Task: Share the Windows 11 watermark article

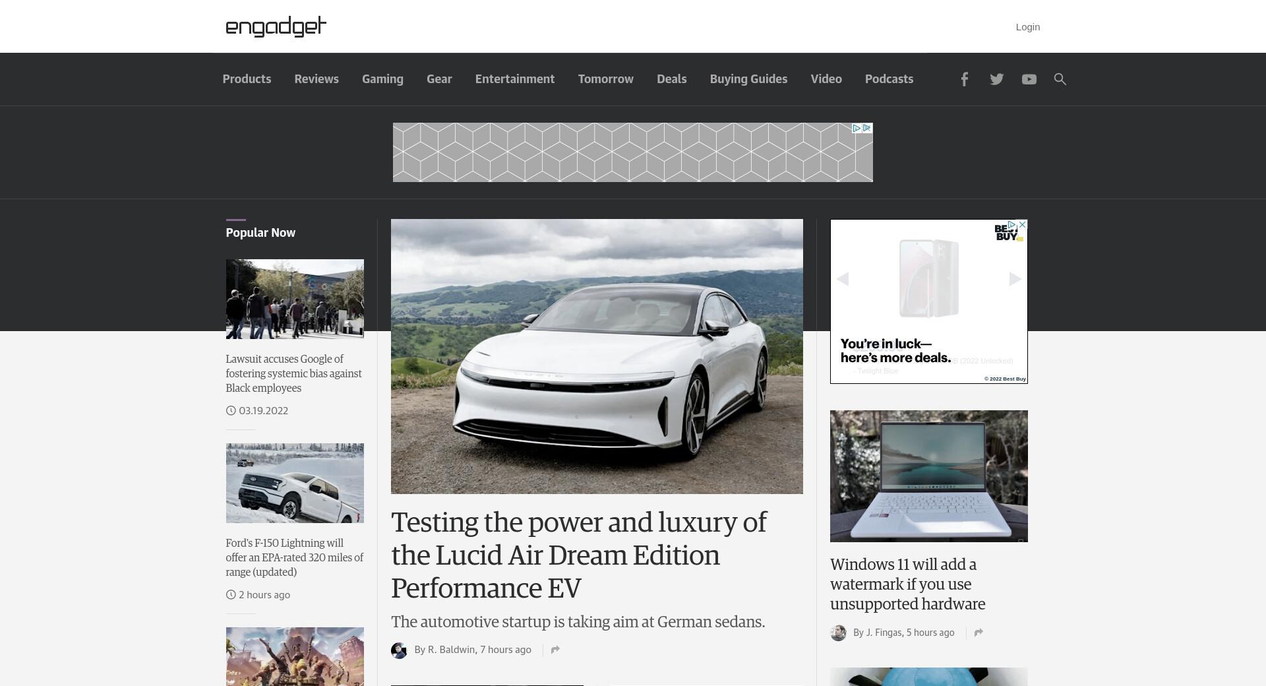Action: [979, 633]
